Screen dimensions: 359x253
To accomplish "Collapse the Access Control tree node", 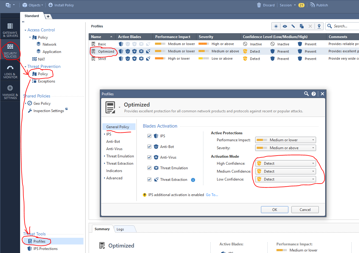I will point(25,30).
